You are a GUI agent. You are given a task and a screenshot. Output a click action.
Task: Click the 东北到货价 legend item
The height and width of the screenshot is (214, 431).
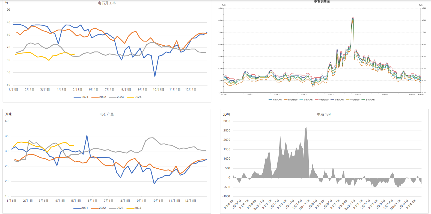(368, 100)
